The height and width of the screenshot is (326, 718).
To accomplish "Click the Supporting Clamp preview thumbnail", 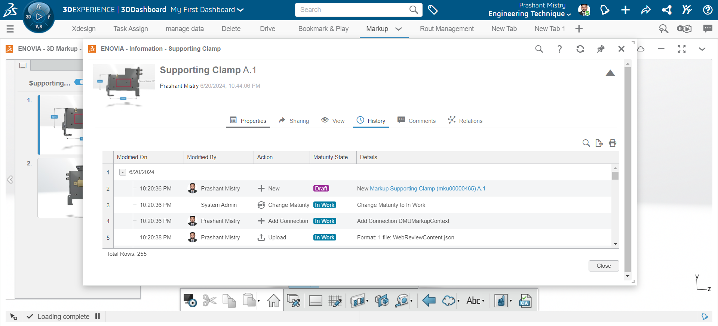I will coord(124,85).
